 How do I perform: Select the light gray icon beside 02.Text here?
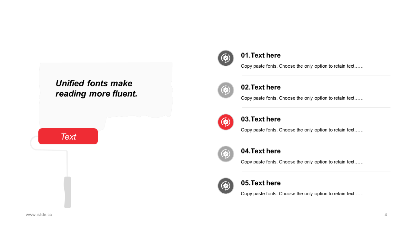click(226, 90)
